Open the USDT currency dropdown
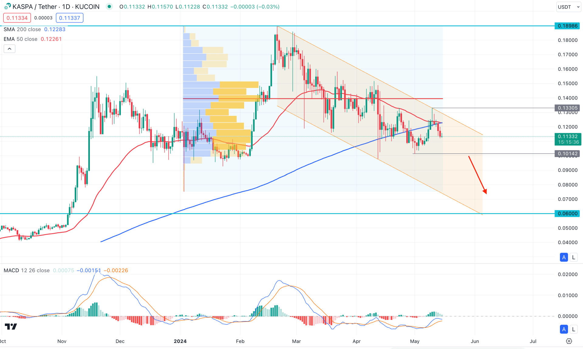This screenshot has height=349, width=583. coord(568,7)
